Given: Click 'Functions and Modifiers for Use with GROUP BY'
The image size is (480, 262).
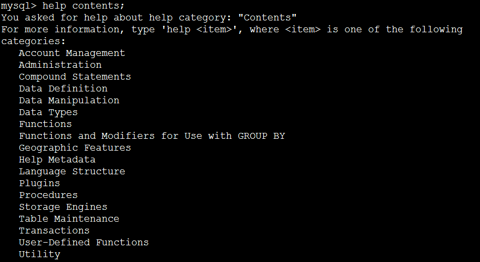Looking at the screenshot, I should pos(152,136).
